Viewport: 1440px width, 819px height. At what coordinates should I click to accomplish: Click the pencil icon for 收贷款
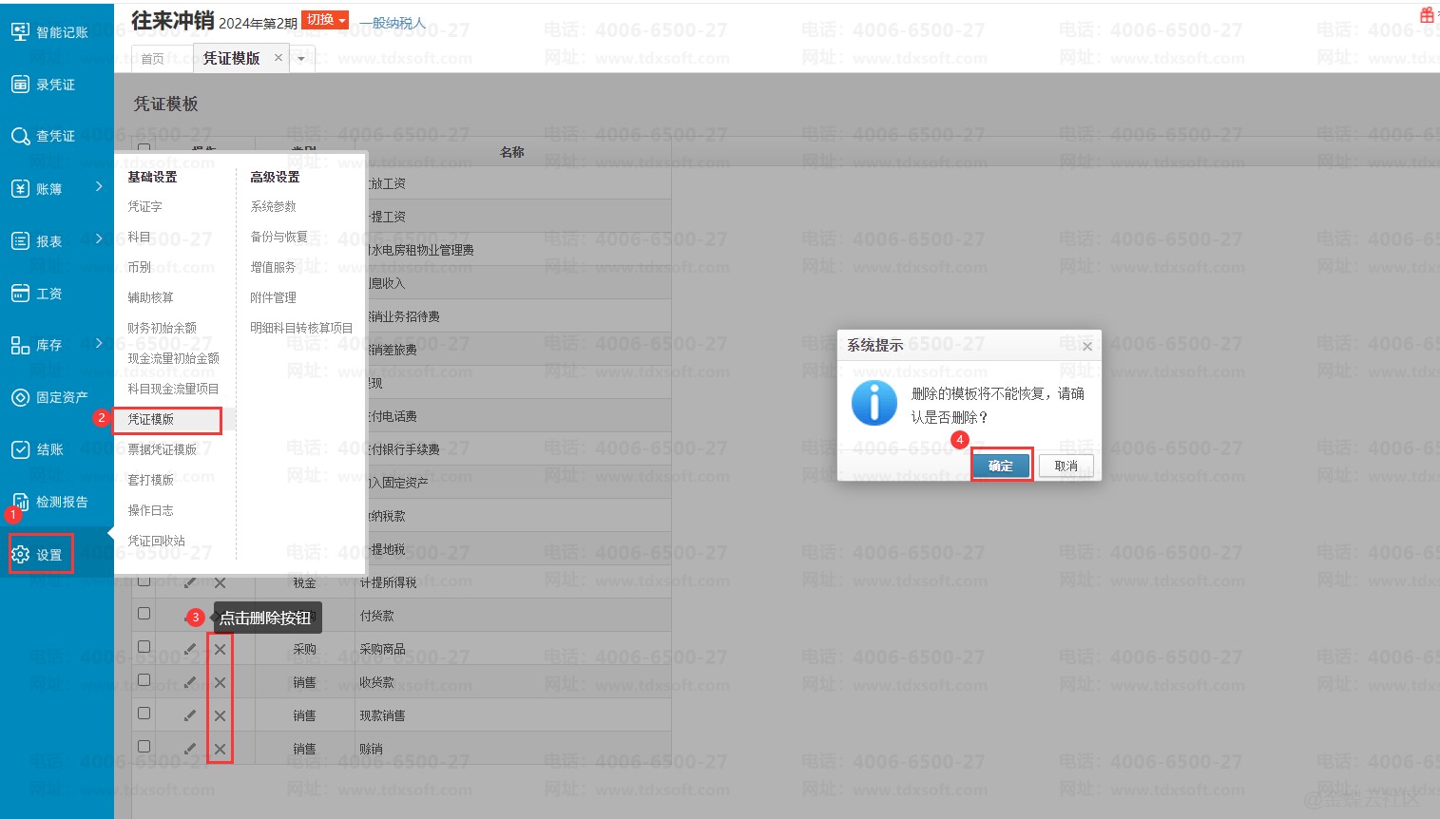point(190,682)
